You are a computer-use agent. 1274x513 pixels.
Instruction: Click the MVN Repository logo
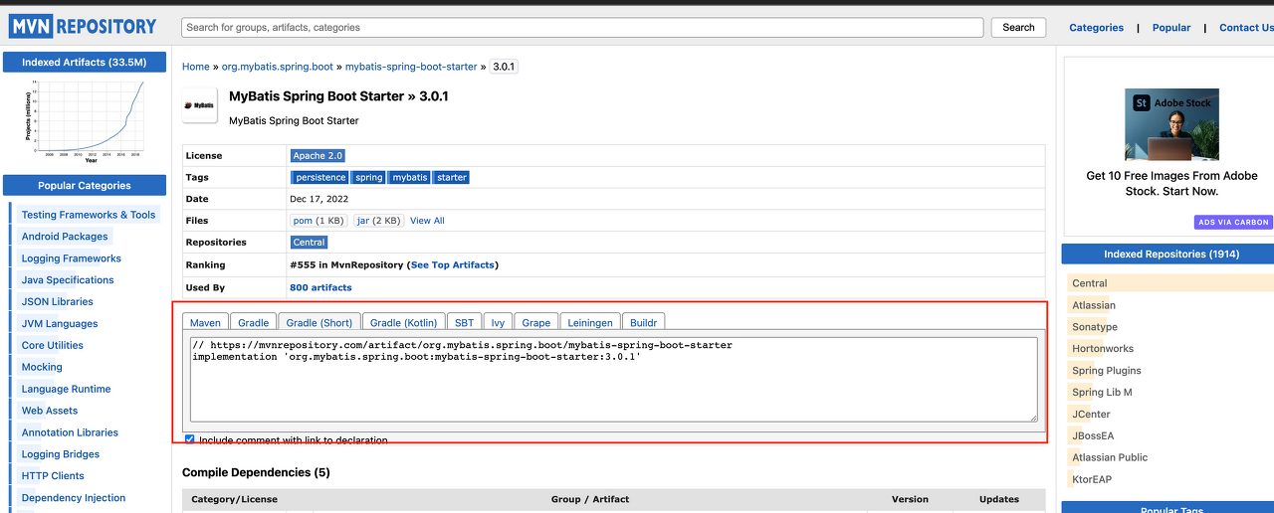pyautogui.click(x=83, y=27)
